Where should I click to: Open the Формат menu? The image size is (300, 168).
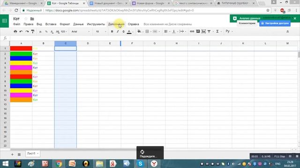(x=65, y=24)
